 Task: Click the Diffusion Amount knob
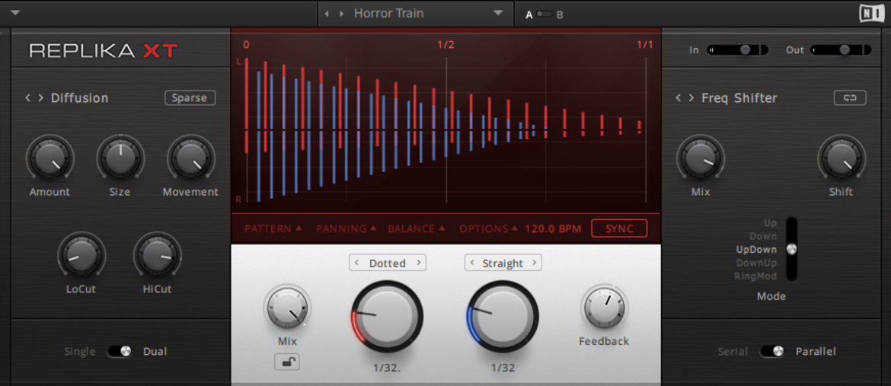pos(50,158)
